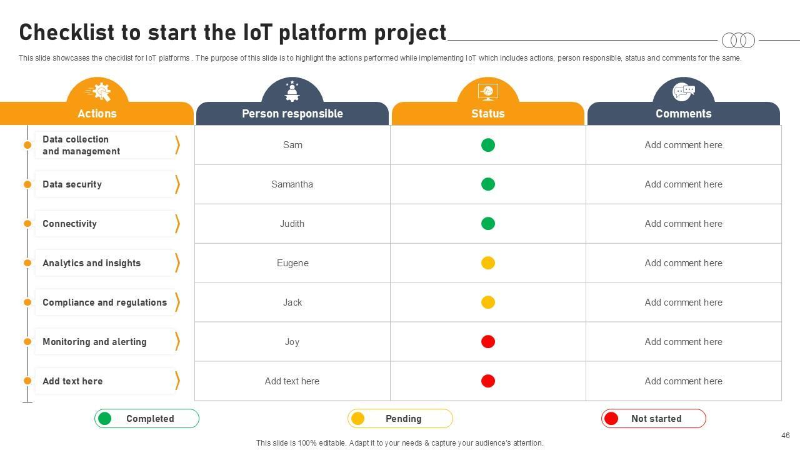The height and width of the screenshot is (450, 800).
Task: Click the orange bullet beside Compliance and regulations
Action: 27,302
